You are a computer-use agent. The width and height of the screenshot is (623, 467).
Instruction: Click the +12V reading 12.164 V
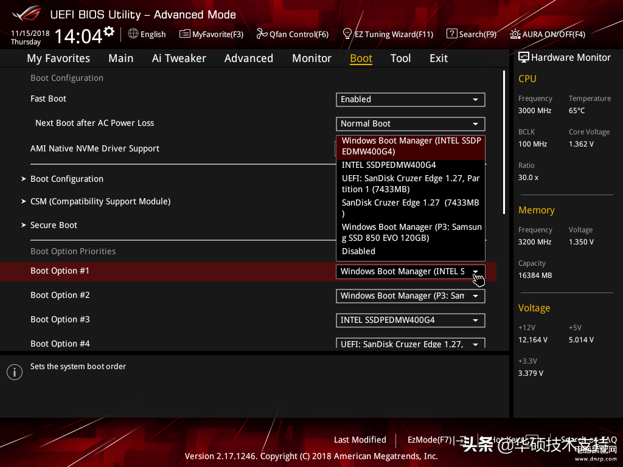tap(533, 340)
